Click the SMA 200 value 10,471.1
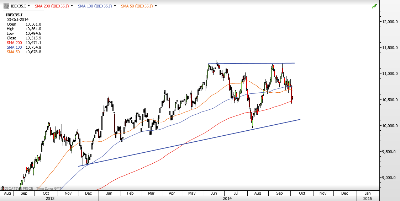400x201 pixels. (x=33, y=43)
